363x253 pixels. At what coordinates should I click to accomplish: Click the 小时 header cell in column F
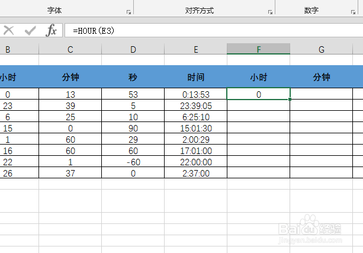tap(259, 77)
